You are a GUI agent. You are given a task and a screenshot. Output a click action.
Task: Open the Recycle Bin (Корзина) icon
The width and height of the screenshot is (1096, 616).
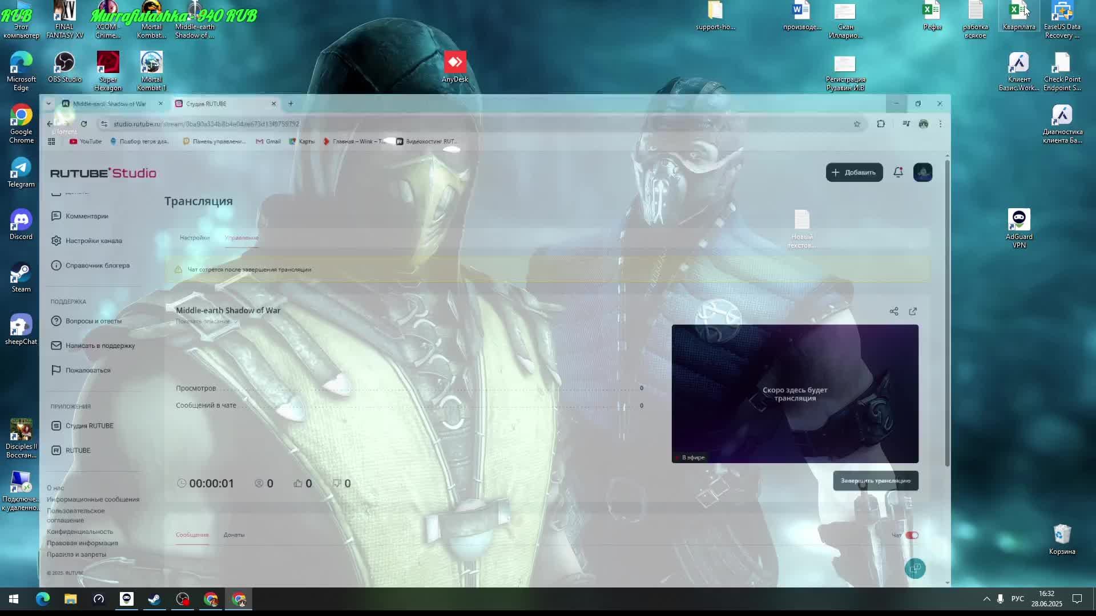pos(1062,540)
